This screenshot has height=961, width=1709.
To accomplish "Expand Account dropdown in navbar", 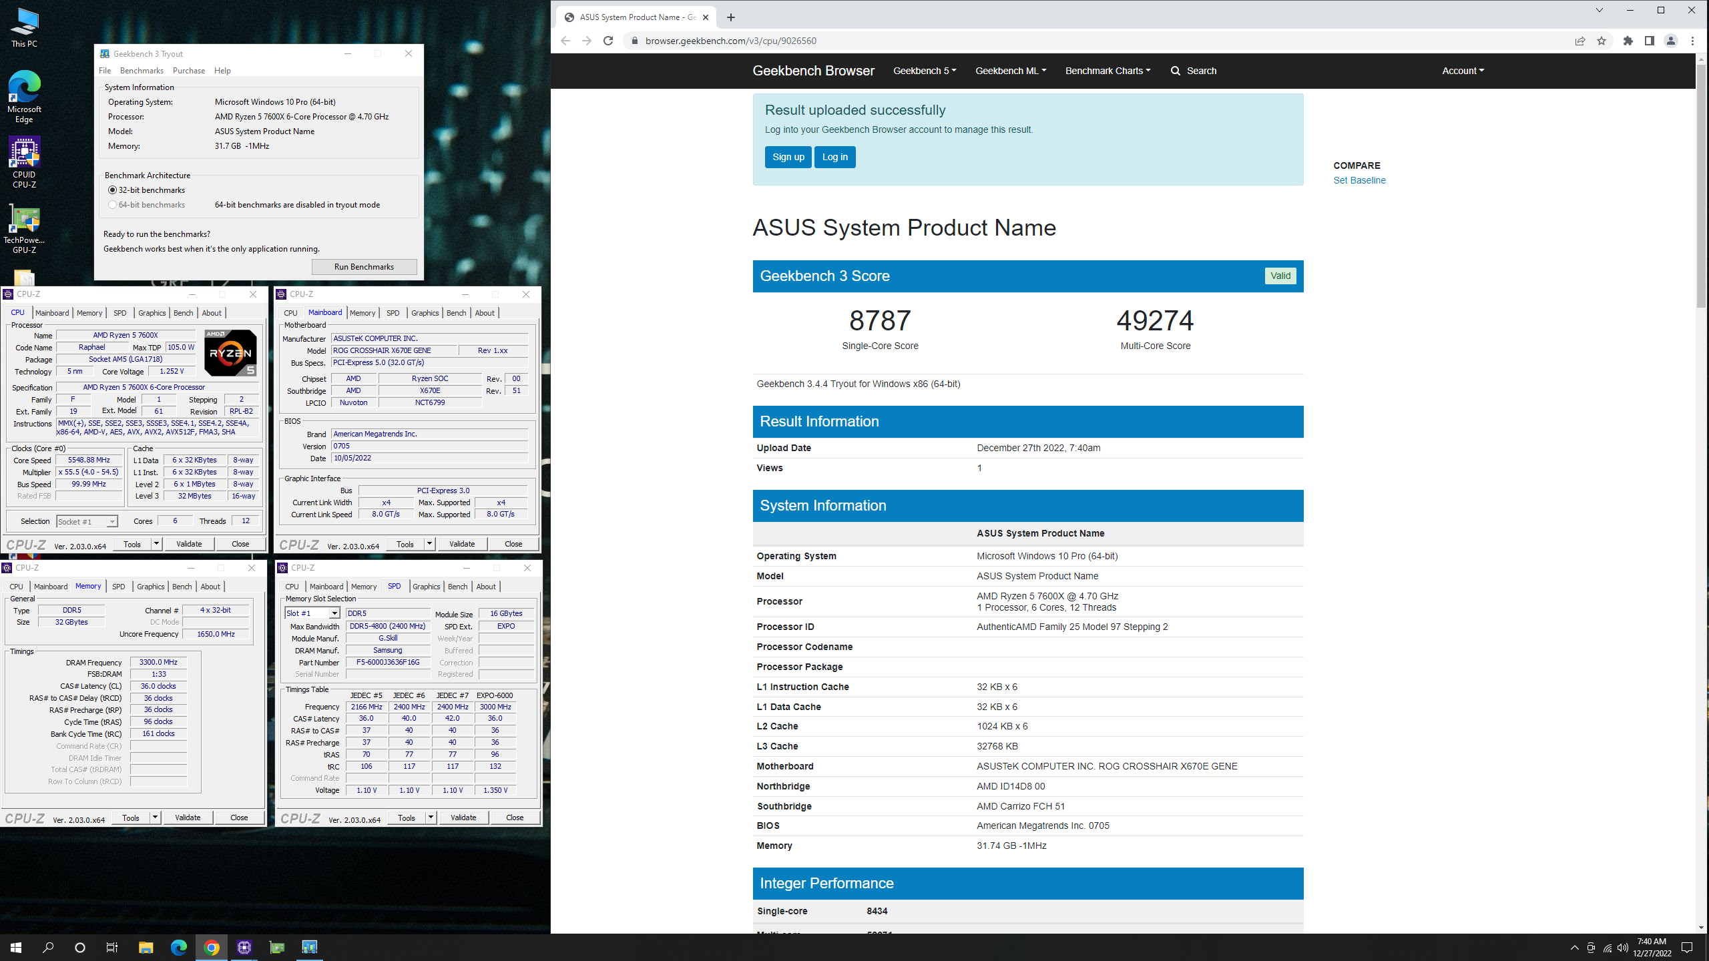I will point(1463,71).
